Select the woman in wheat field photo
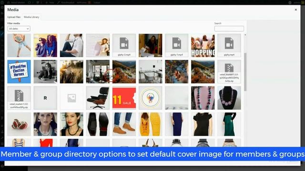Image resolution: width=305 pixels, height=171 pixels. (71, 72)
